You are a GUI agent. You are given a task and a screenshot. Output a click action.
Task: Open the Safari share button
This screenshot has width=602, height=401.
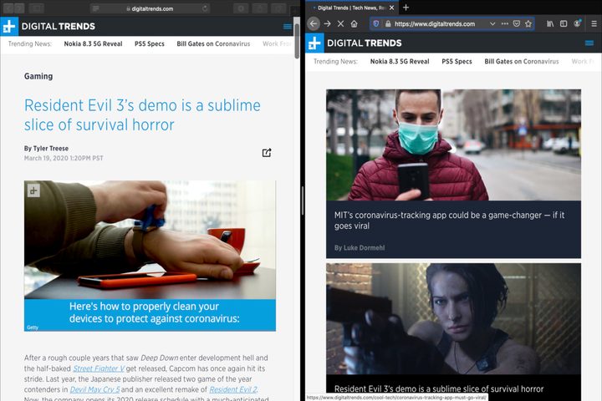click(x=260, y=8)
